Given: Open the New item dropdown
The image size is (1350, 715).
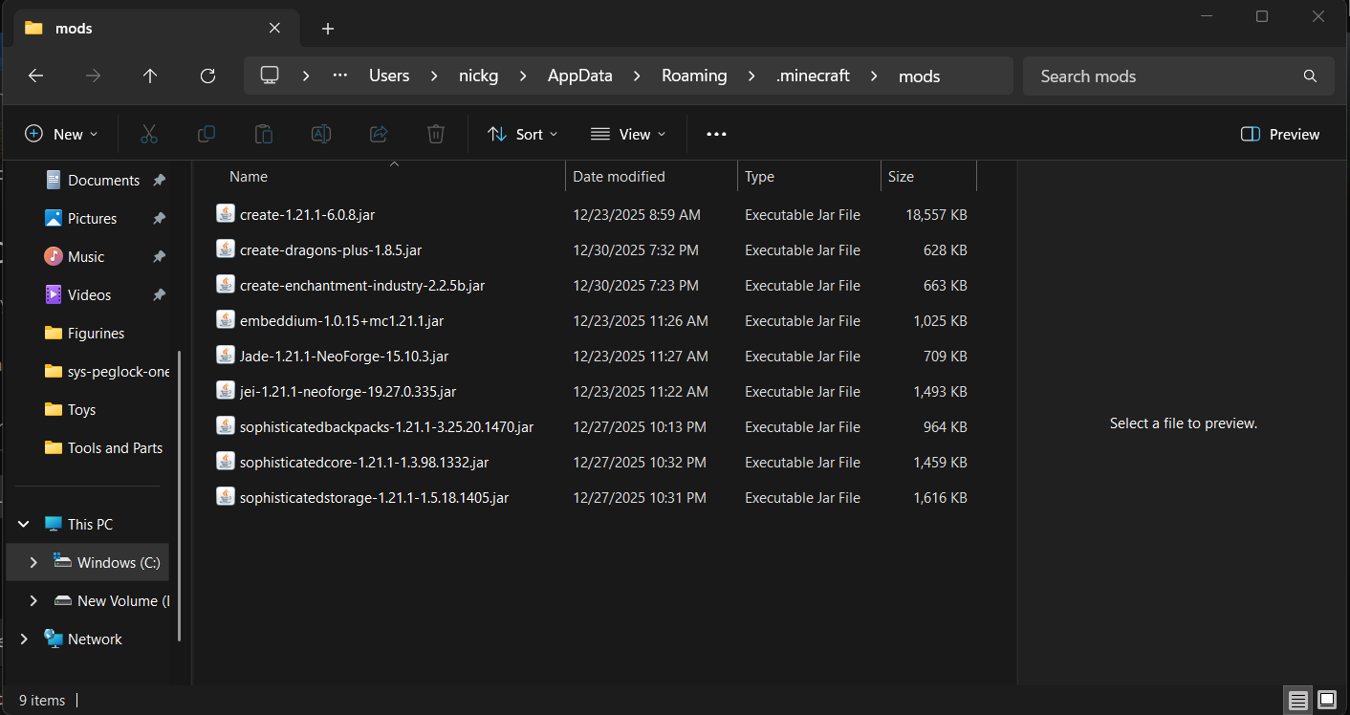Looking at the screenshot, I should [x=61, y=134].
